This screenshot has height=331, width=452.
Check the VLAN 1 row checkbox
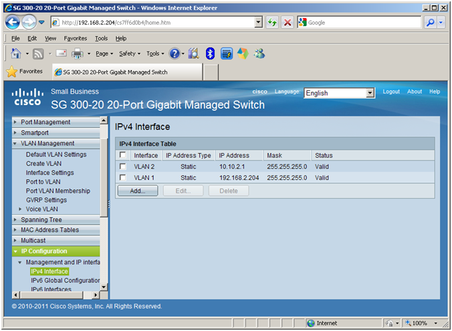click(123, 177)
